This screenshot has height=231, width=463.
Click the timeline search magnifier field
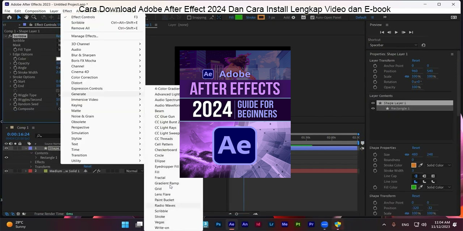click(47, 136)
